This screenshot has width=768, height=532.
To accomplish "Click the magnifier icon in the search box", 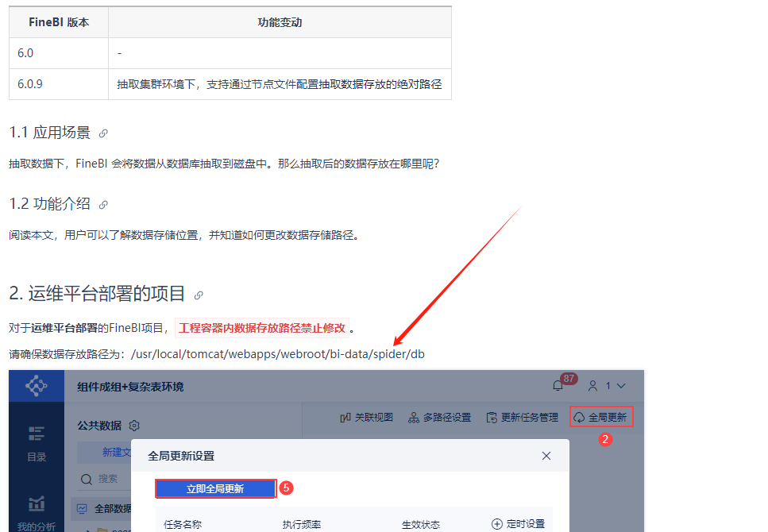I will (x=87, y=479).
